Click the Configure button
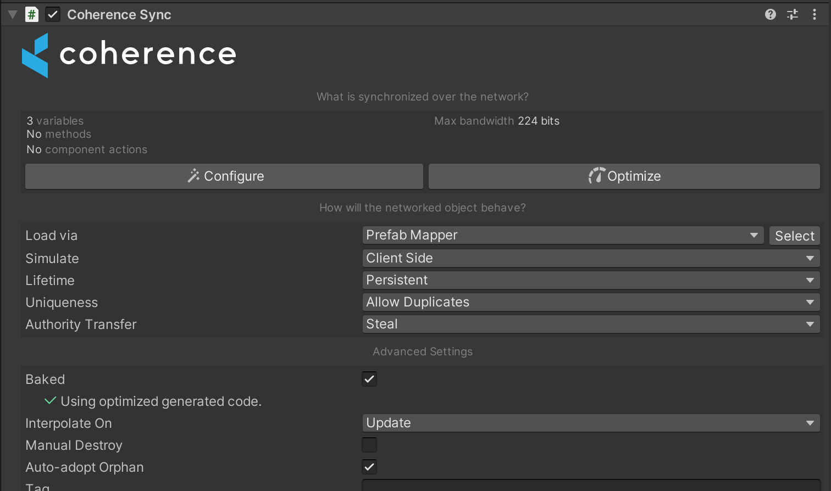This screenshot has height=491, width=831. tap(224, 176)
